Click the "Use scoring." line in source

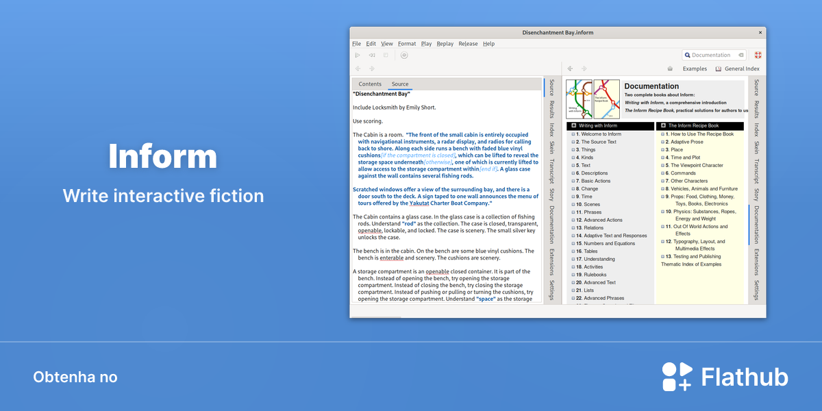coord(368,121)
